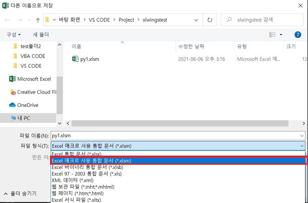Sort files by 크기 column
The image size is (308, 203).
coord(291,46)
